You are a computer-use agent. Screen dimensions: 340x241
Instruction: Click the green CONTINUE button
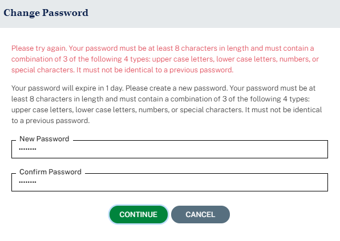pos(139,214)
